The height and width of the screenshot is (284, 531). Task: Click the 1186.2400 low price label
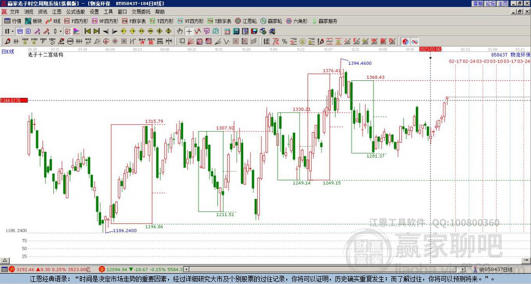124,231
